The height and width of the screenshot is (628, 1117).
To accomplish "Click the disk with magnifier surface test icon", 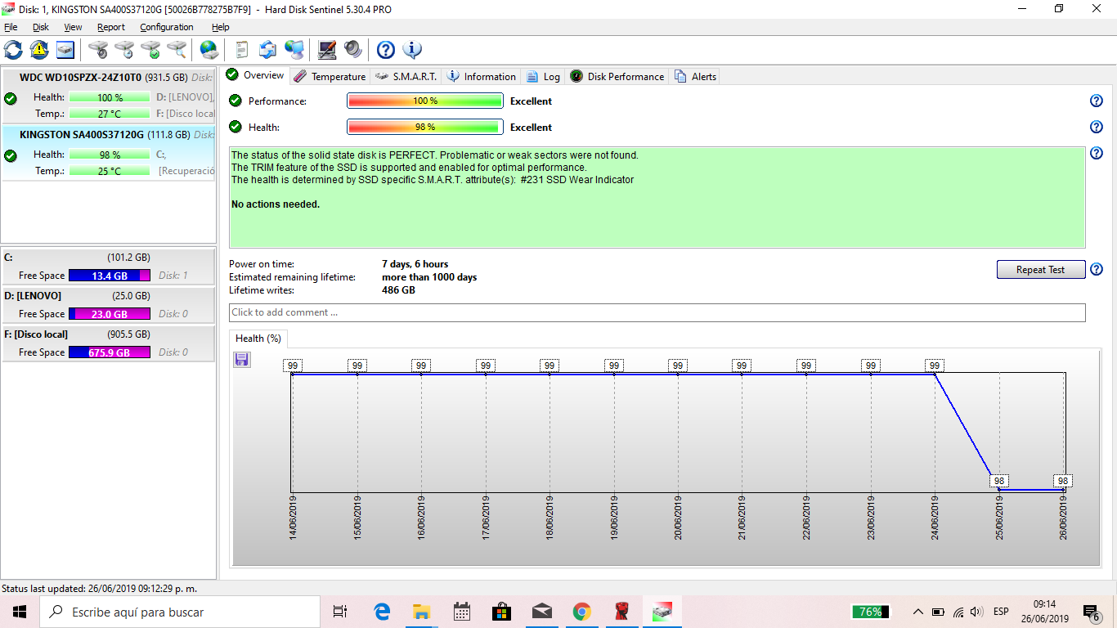I will [x=177, y=50].
